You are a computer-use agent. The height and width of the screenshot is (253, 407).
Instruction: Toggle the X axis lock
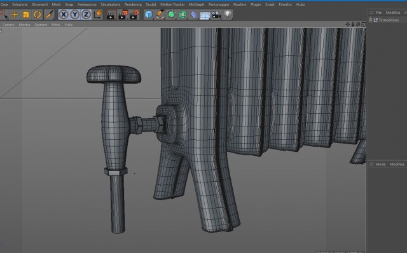pos(64,15)
